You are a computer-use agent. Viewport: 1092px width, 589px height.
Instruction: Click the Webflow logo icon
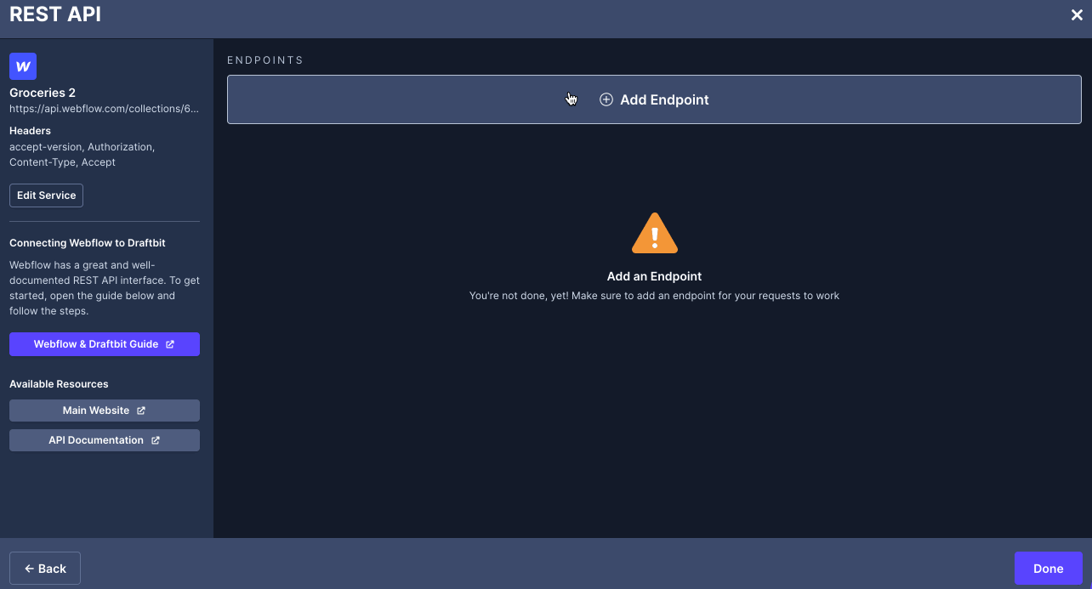coord(23,66)
